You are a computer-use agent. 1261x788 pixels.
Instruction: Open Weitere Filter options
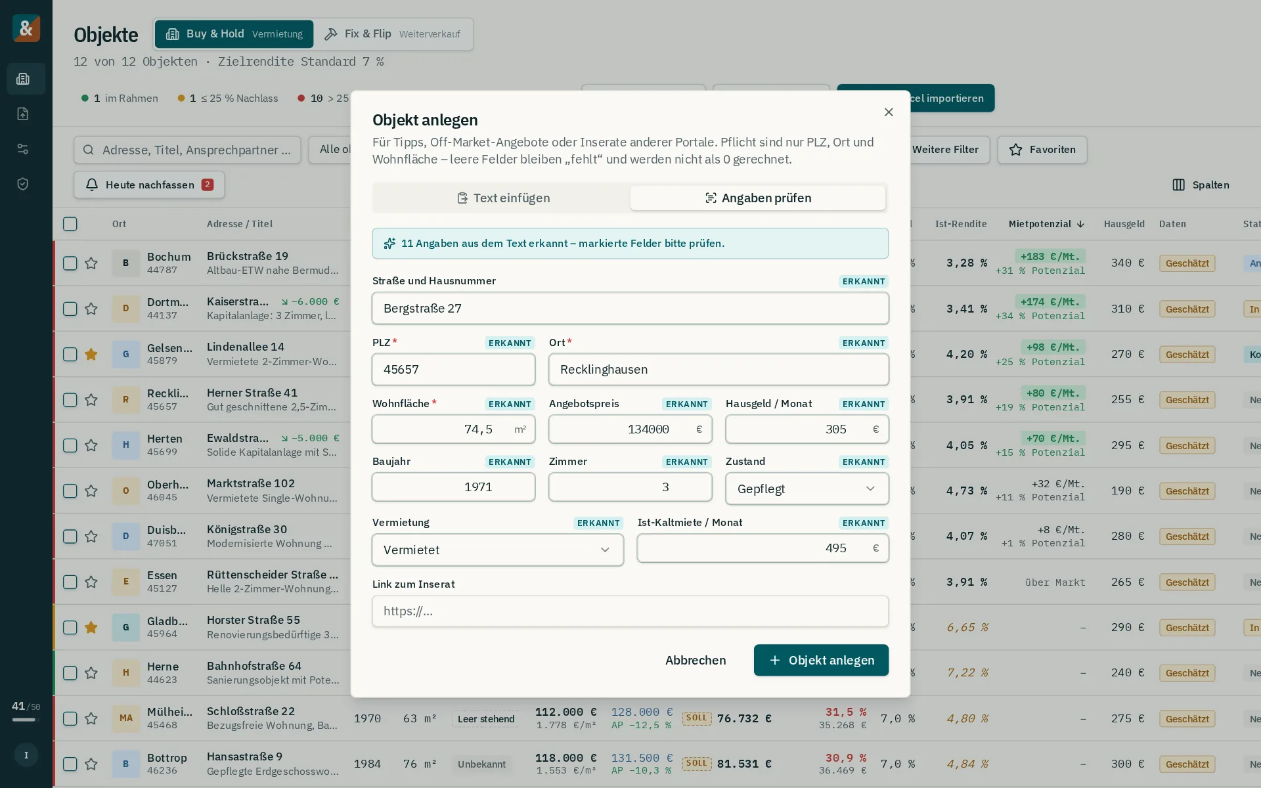(945, 150)
